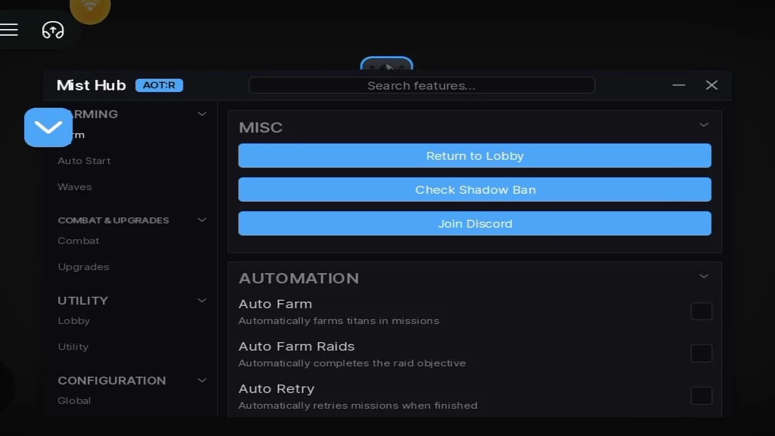Toggle the Auto Farm Raids checkbox
Screen dimensions: 775x436
coord(701,354)
